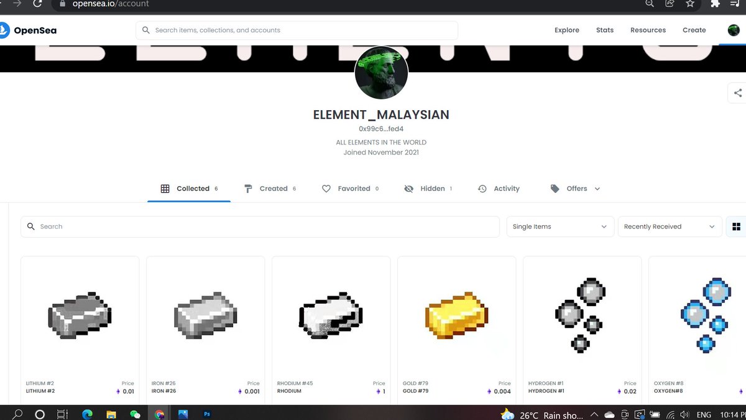Switch to the Created tab
Image resolution: width=746 pixels, height=420 pixels.
270,189
